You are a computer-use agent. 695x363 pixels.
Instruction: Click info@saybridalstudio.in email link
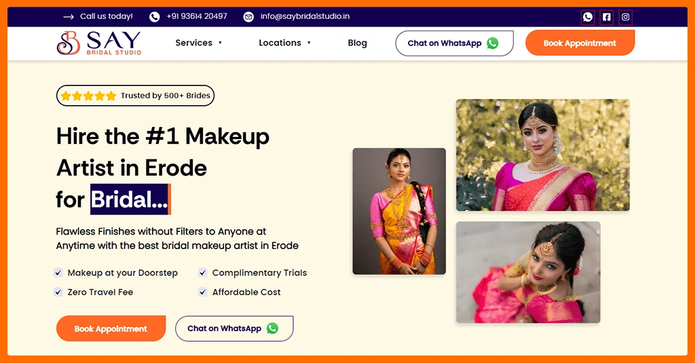pyautogui.click(x=305, y=16)
